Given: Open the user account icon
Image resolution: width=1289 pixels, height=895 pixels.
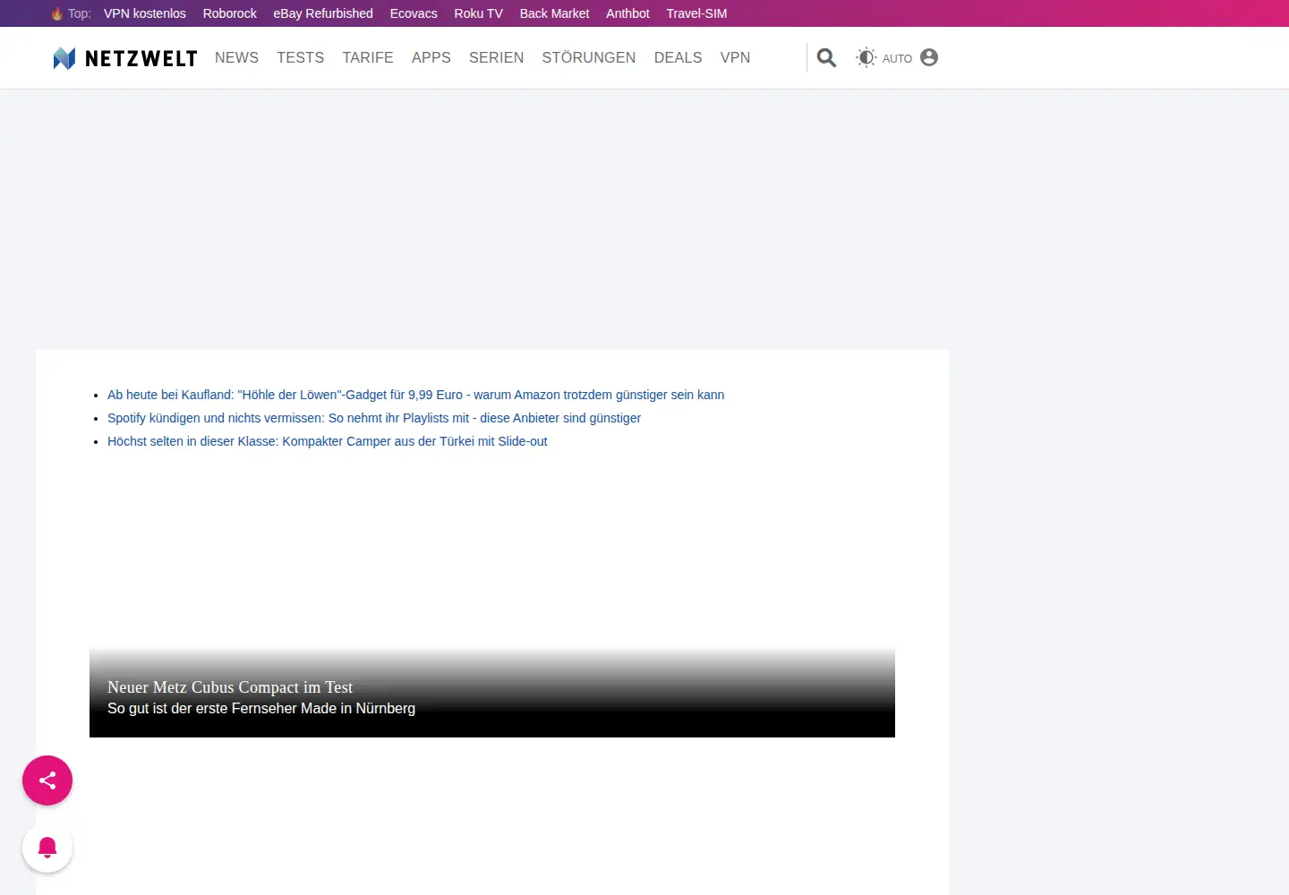Looking at the screenshot, I should (929, 57).
